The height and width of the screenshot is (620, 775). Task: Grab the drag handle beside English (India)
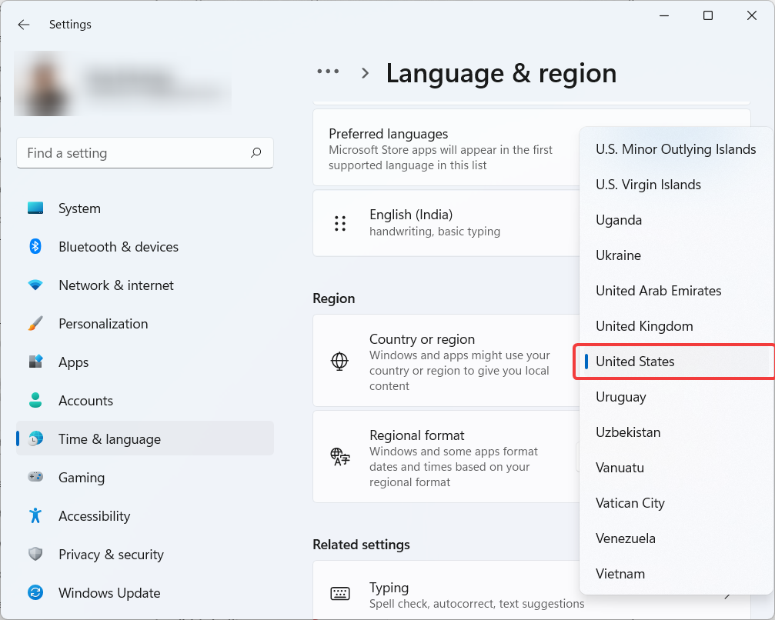[340, 223]
